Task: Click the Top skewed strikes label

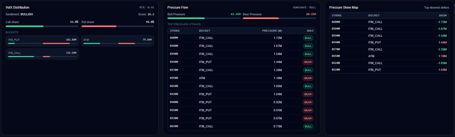Action: click(436, 7)
